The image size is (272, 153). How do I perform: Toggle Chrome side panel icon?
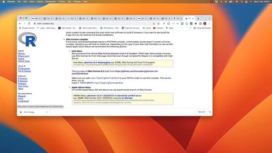(x=200, y=24)
